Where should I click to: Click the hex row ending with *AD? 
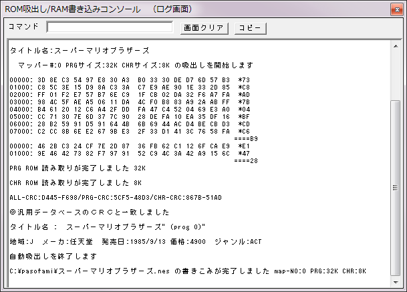coord(130,95)
